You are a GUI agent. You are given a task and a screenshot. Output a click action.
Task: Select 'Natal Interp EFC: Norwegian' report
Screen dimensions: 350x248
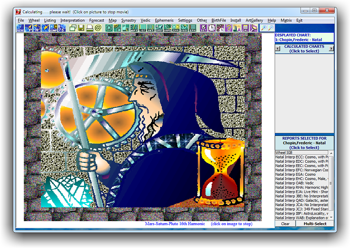(302, 170)
